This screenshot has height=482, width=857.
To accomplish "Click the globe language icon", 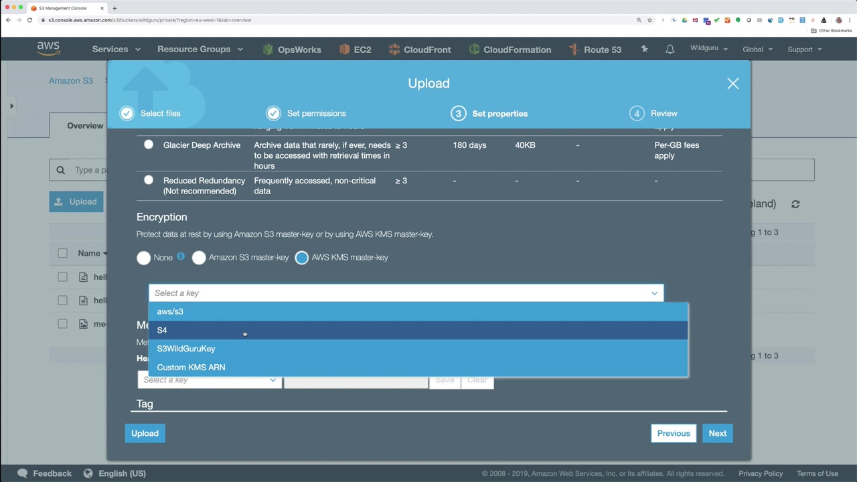I will [88, 473].
